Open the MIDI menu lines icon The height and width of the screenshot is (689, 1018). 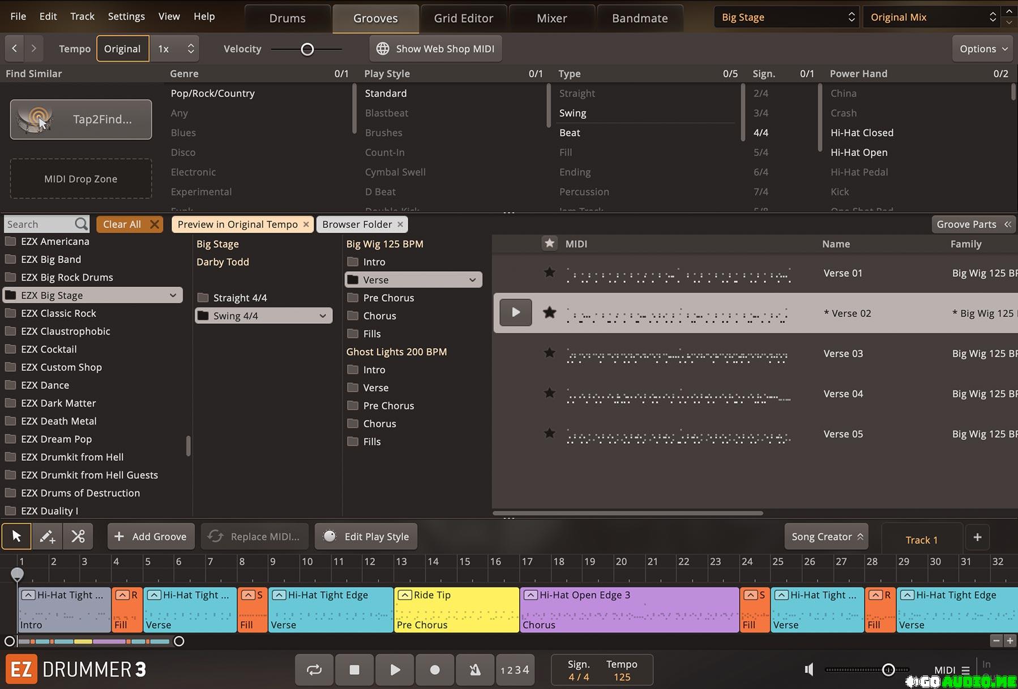965,670
